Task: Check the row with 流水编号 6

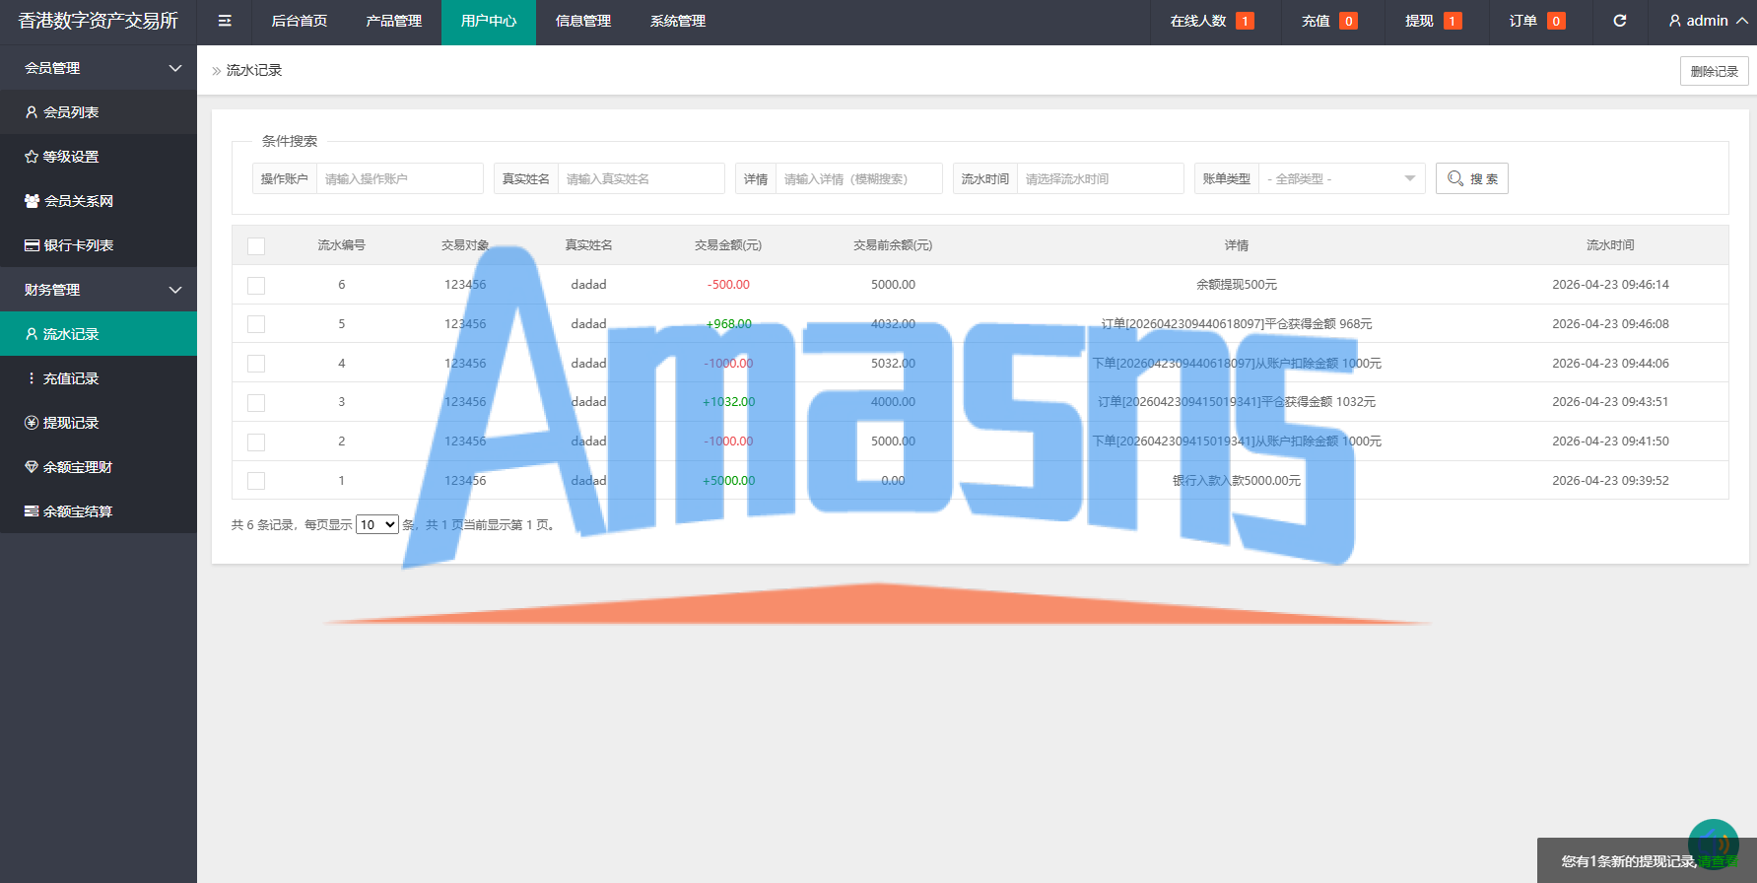Action: (x=256, y=286)
